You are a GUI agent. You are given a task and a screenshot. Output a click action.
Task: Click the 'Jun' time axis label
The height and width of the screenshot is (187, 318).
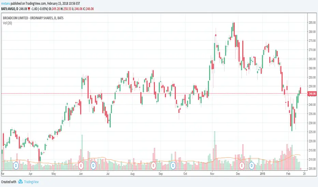point(81,174)
